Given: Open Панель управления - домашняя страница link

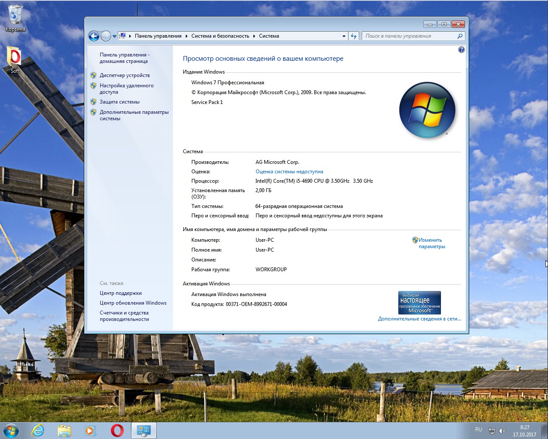Looking at the screenshot, I should click(x=125, y=58).
